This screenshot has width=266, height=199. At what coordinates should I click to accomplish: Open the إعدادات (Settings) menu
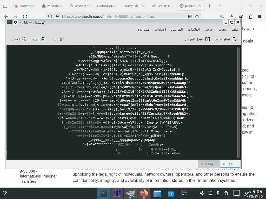point(160,30)
